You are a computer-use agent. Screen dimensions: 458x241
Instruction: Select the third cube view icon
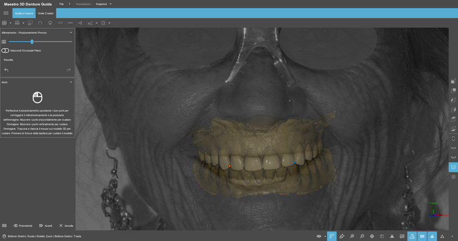point(453,100)
